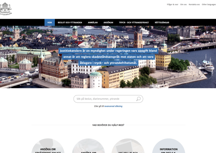Image resolution: width=216 pixels, height=153 pixels.
Task: Navigate to Rättegångar menu item
Action: click(162, 22)
